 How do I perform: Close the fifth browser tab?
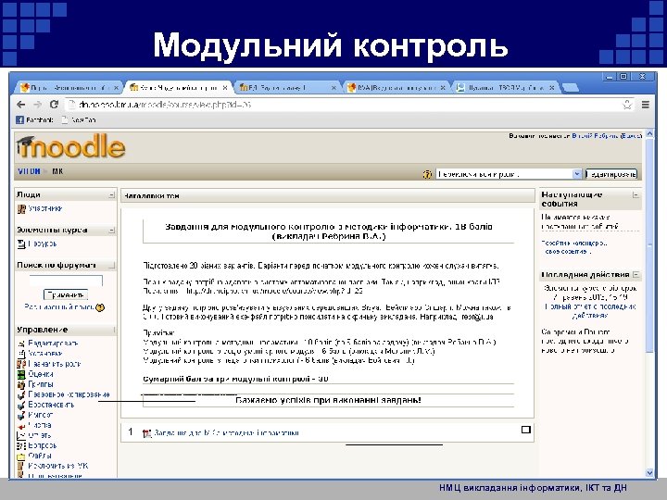point(552,88)
